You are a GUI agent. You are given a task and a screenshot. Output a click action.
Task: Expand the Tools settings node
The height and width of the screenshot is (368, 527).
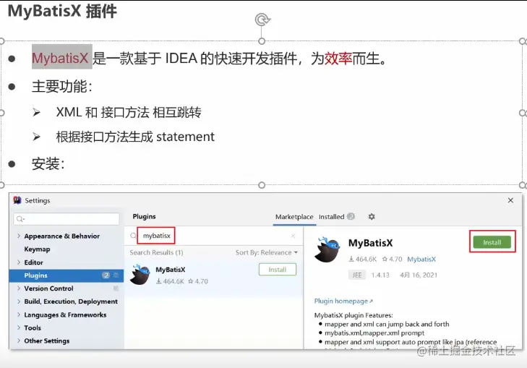(19, 328)
